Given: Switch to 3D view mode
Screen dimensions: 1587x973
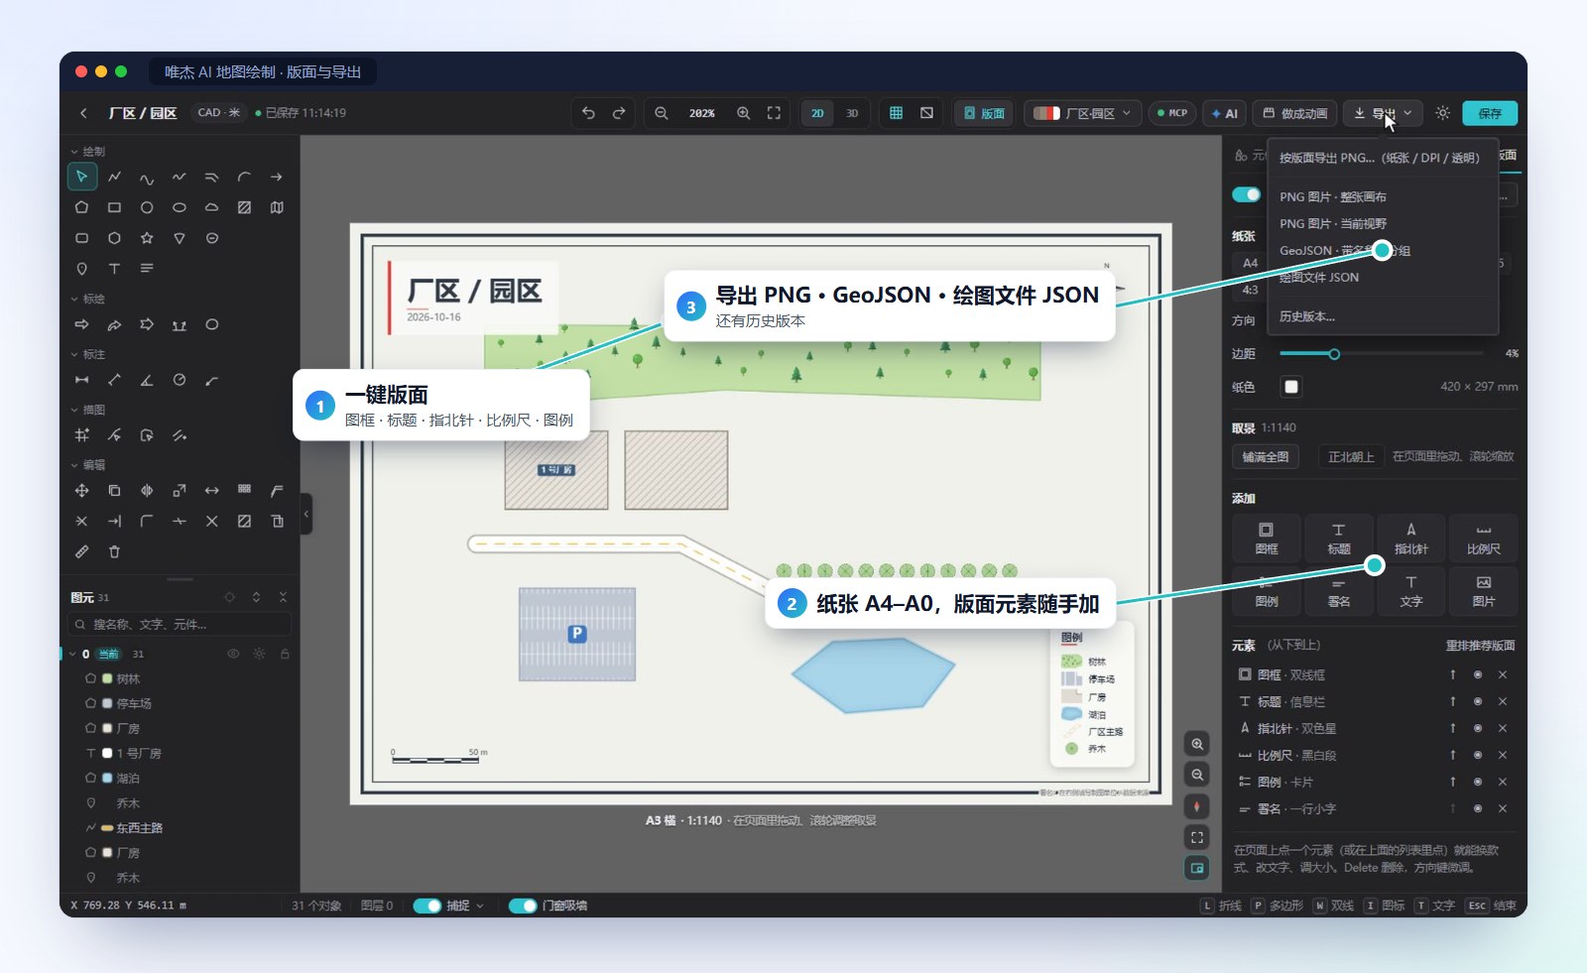Looking at the screenshot, I should [852, 113].
